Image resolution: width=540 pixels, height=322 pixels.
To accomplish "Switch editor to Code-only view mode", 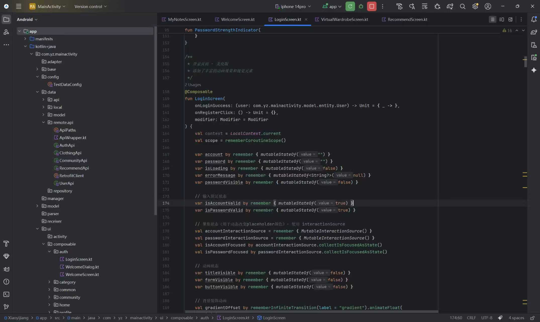I will 493,19.
